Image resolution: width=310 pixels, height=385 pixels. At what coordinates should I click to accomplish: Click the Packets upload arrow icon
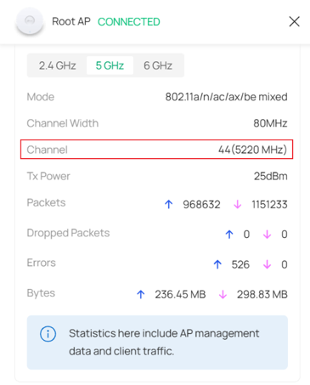pos(169,204)
